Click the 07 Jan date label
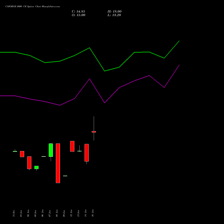The image size is (224, 224). pos(50,213)
